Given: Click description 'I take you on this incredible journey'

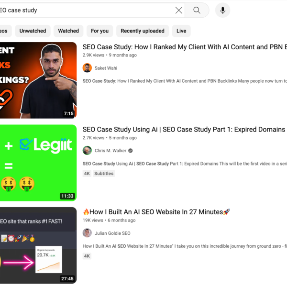Looking at the screenshot, I should 185,246.
